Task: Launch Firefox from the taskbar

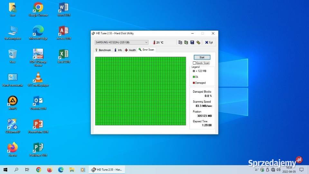Action: [x=50, y=170]
